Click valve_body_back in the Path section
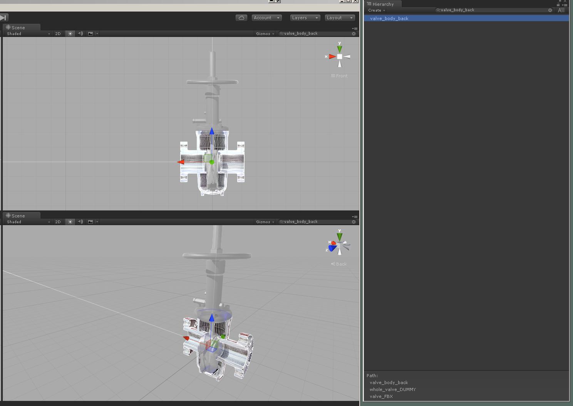The height and width of the screenshot is (406, 573). click(389, 383)
